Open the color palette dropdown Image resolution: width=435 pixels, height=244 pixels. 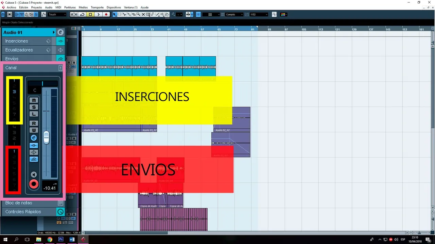click(x=284, y=14)
